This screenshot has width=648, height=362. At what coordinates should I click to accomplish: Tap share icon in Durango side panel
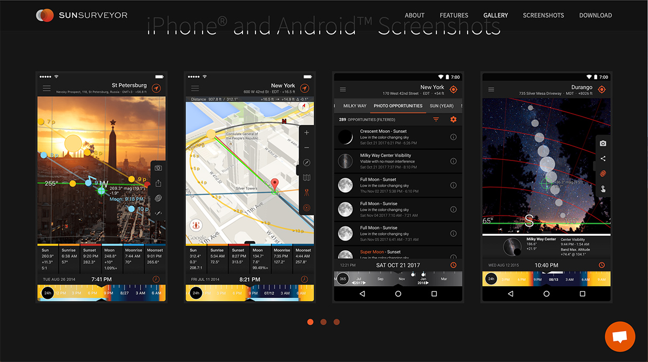click(x=603, y=159)
